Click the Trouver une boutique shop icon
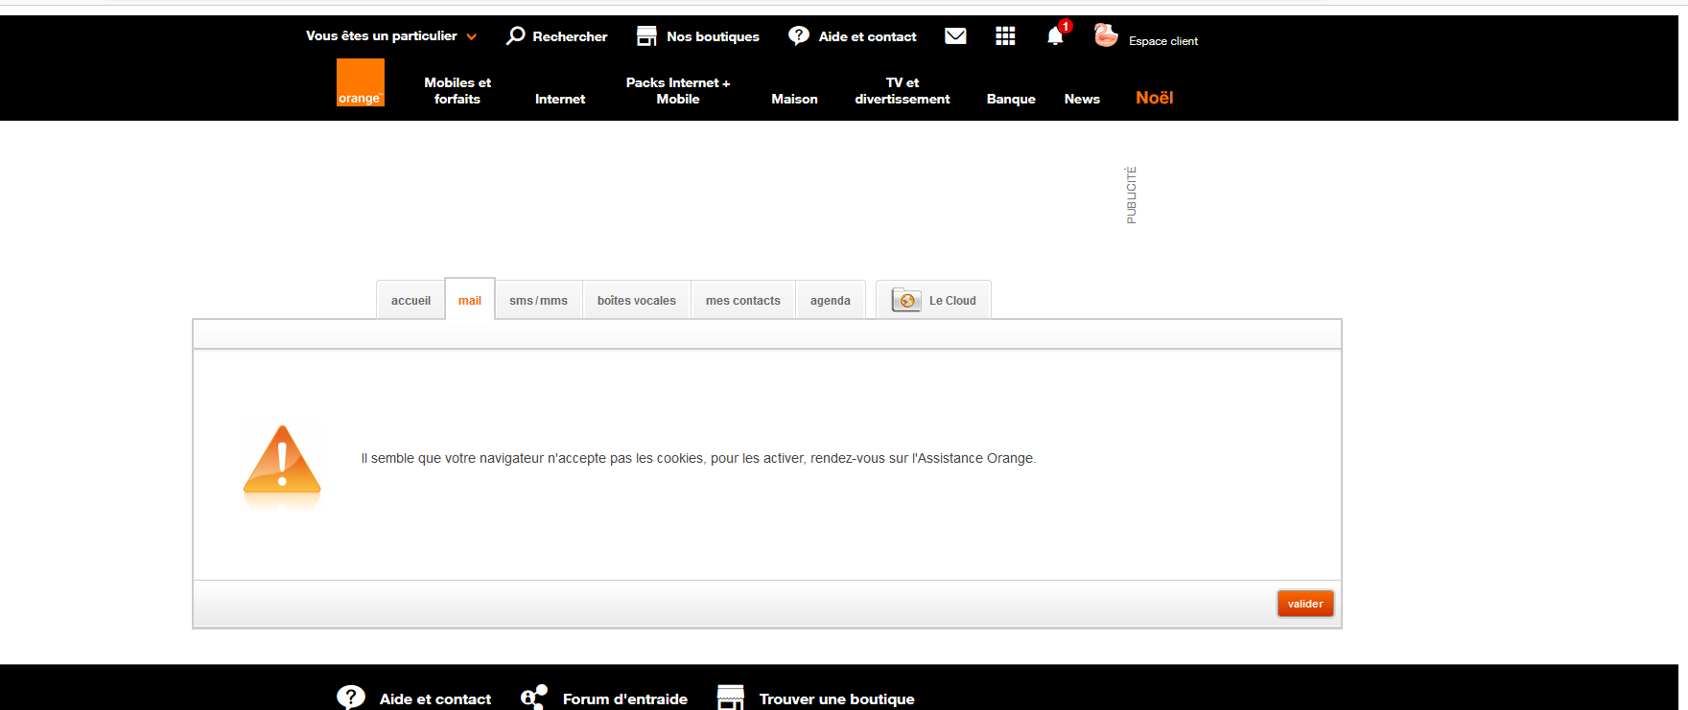 tap(731, 698)
